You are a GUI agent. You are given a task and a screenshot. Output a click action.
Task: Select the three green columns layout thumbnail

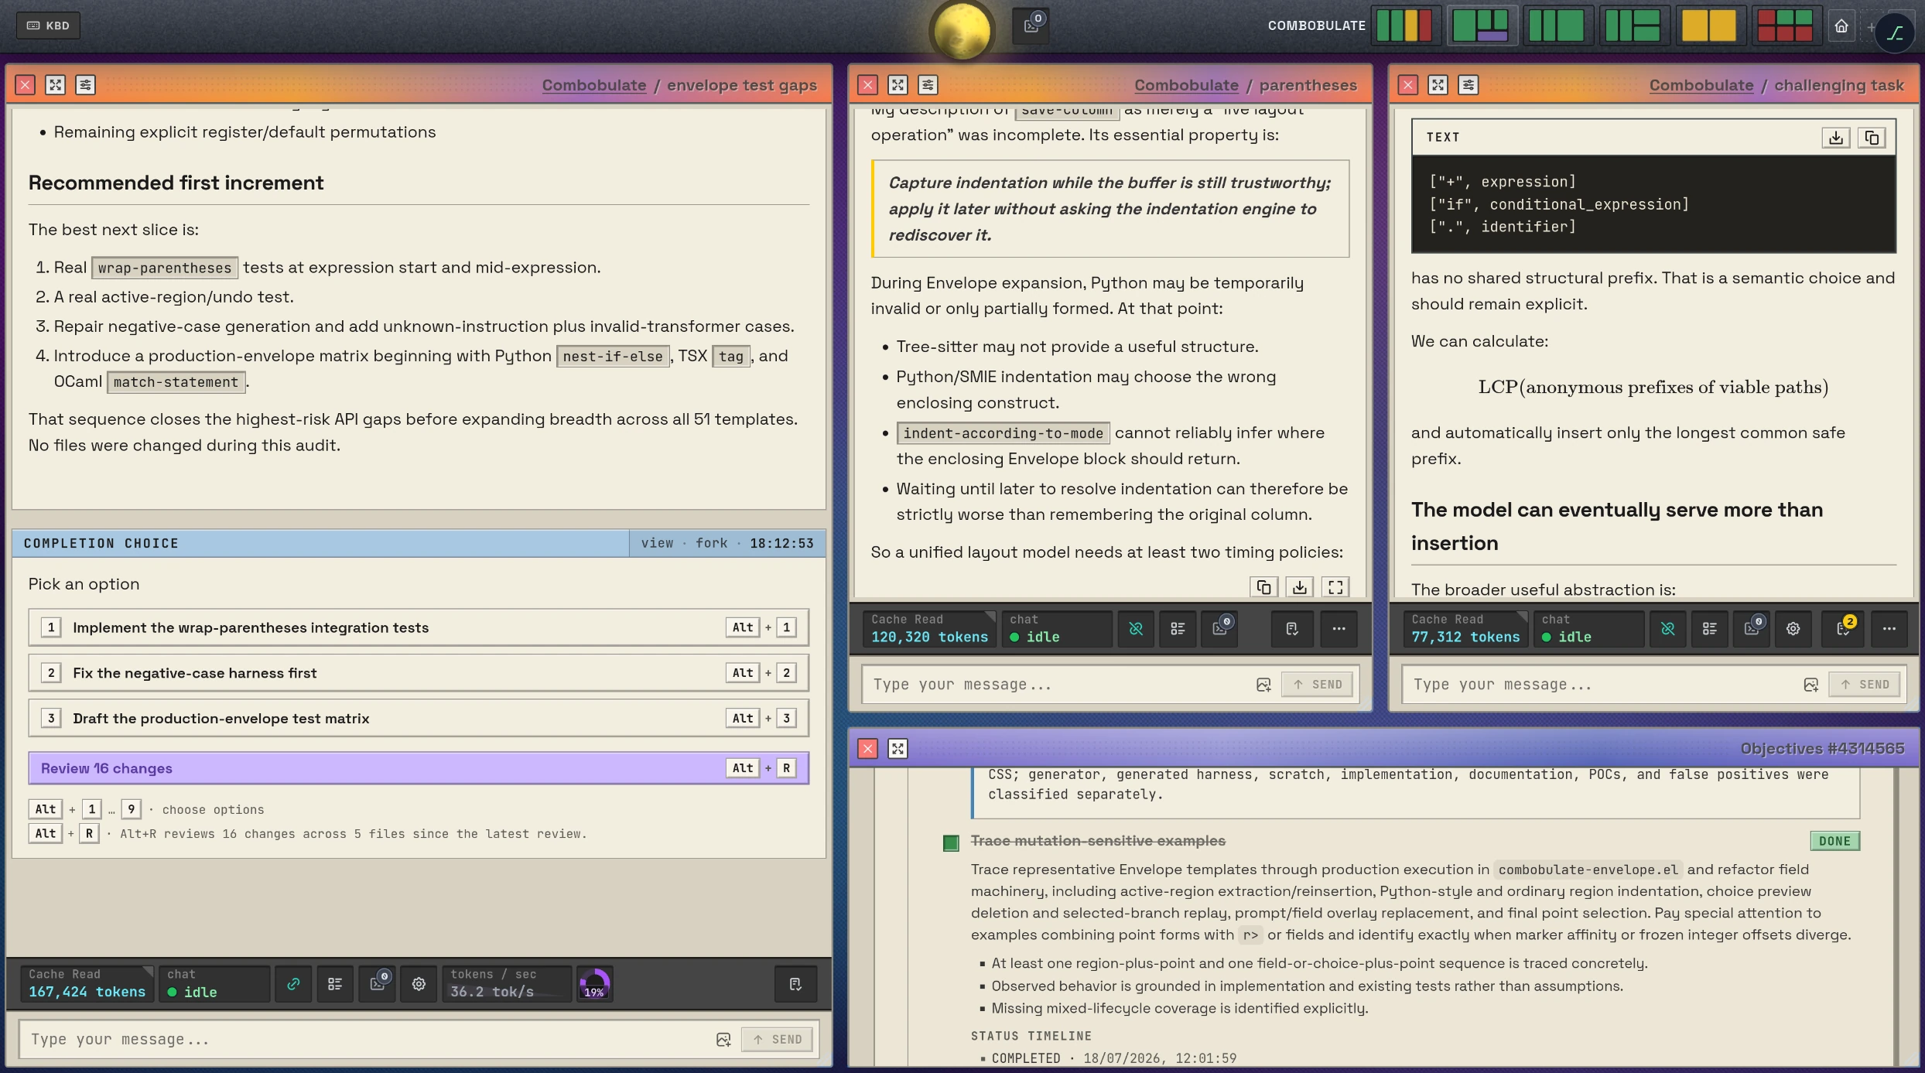point(1557,26)
